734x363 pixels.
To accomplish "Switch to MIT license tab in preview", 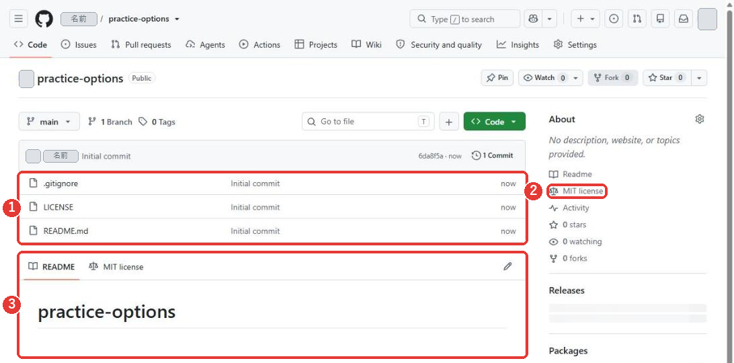I will (116, 267).
